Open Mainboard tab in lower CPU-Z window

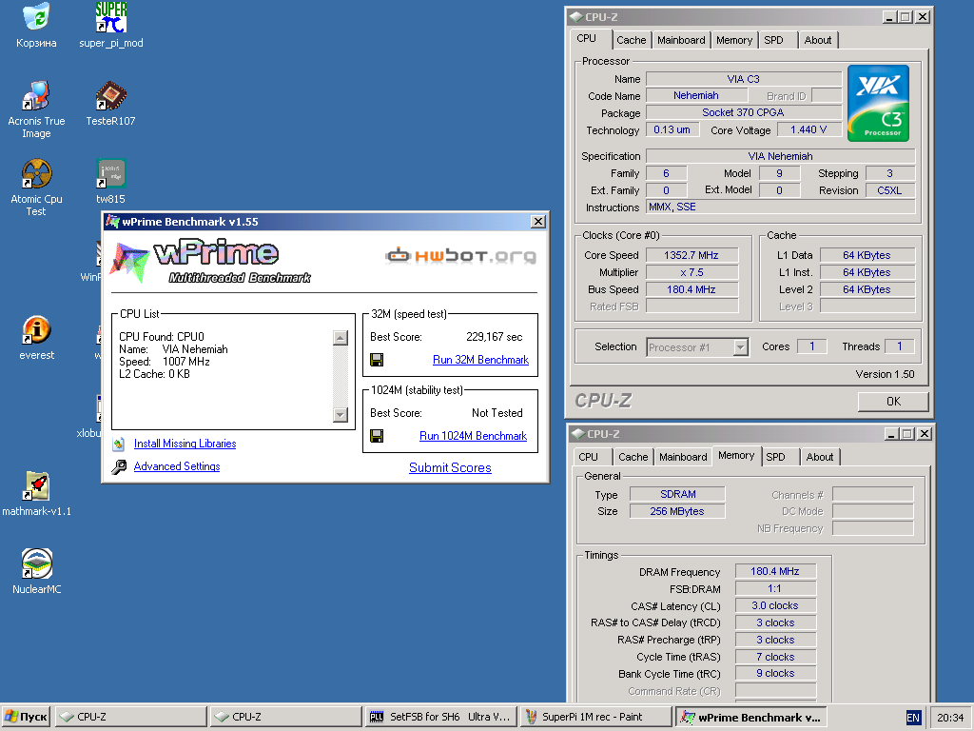pos(683,457)
